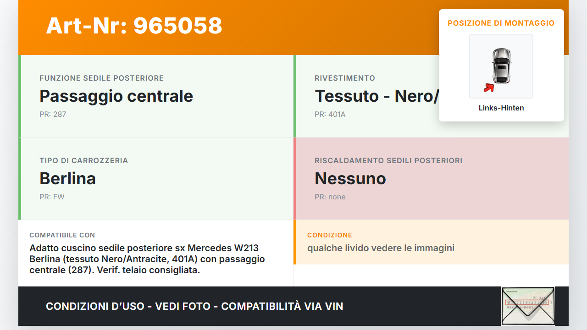Click the Tipo di carrozzeria label

(83, 161)
